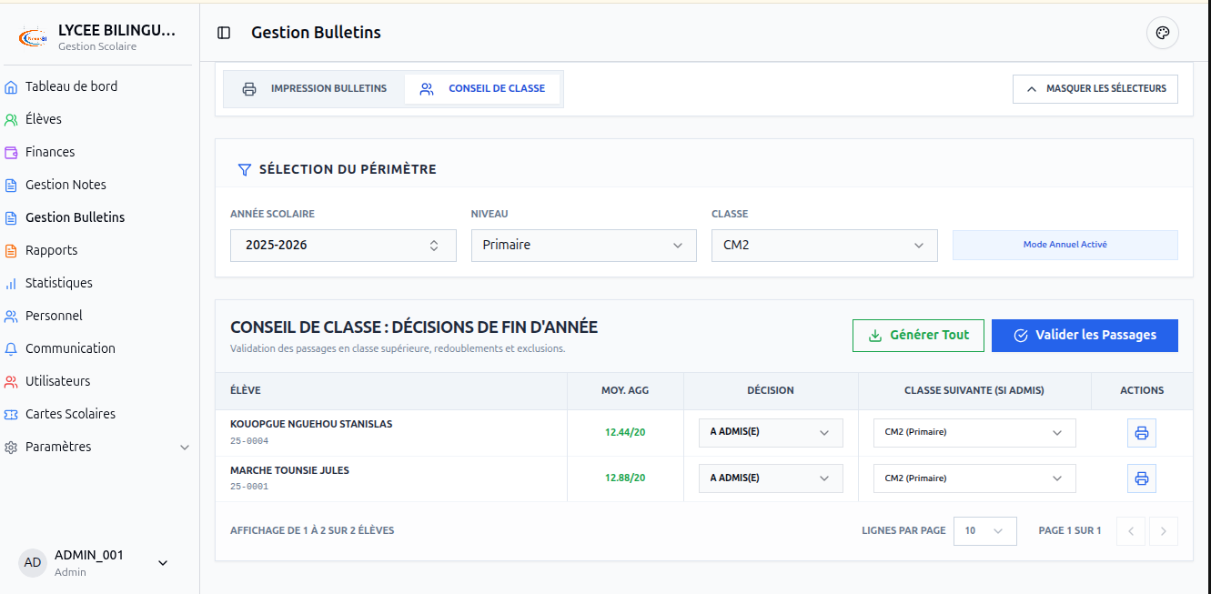This screenshot has width=1211, height=594.
Task: Open the Niveau Primaire dropdown
Action: point(583,246)
